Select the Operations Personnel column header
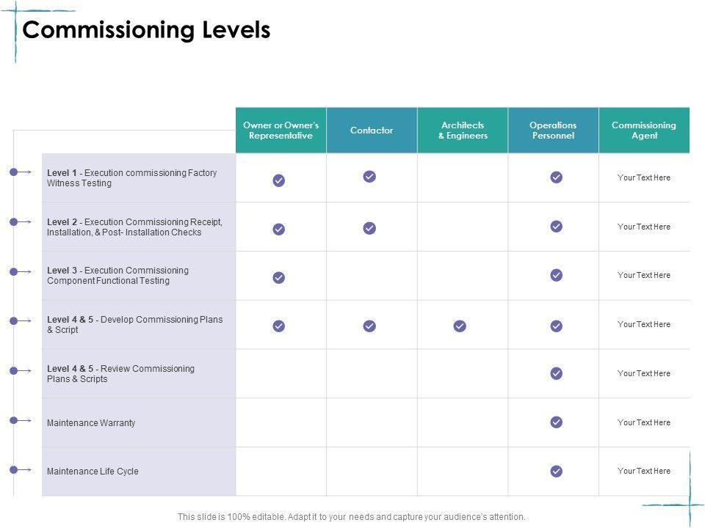Viewport: 705px width, 528px height. click(x=553, y=131)
